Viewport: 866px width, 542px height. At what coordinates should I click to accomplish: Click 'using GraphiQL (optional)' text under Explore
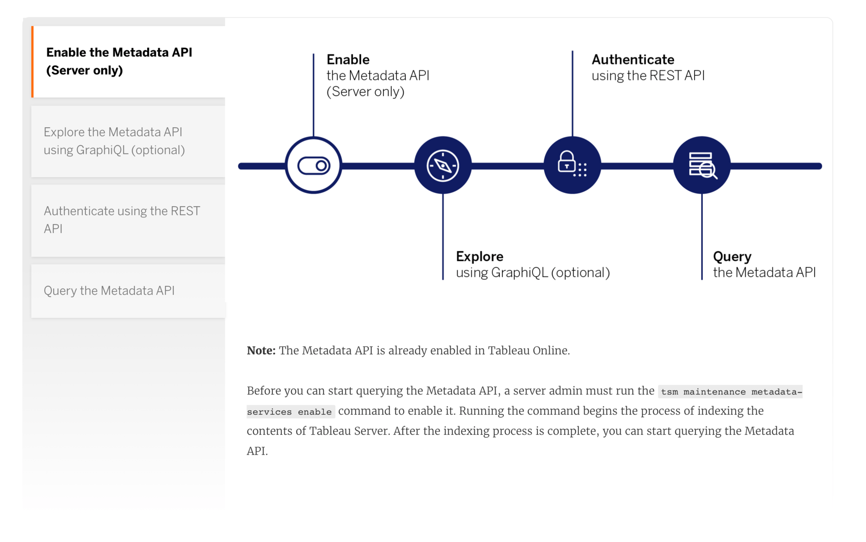pyautogui.click(x=533, y=273)
